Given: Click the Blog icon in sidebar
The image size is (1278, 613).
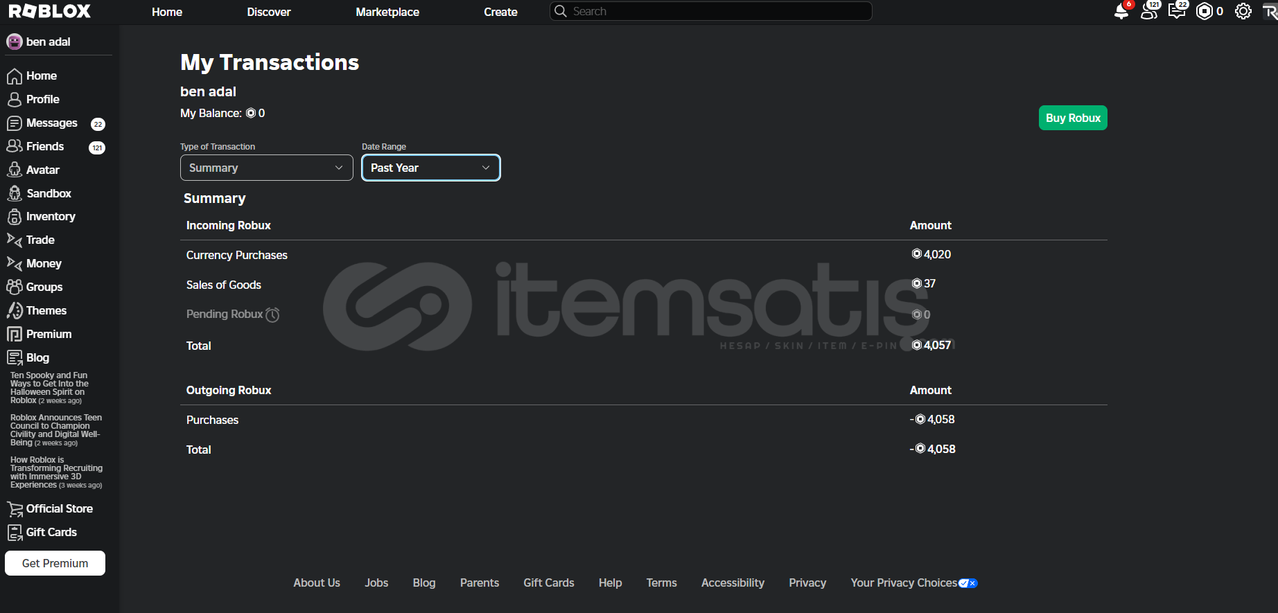Looking at the screenshot, I should (15, 357).
